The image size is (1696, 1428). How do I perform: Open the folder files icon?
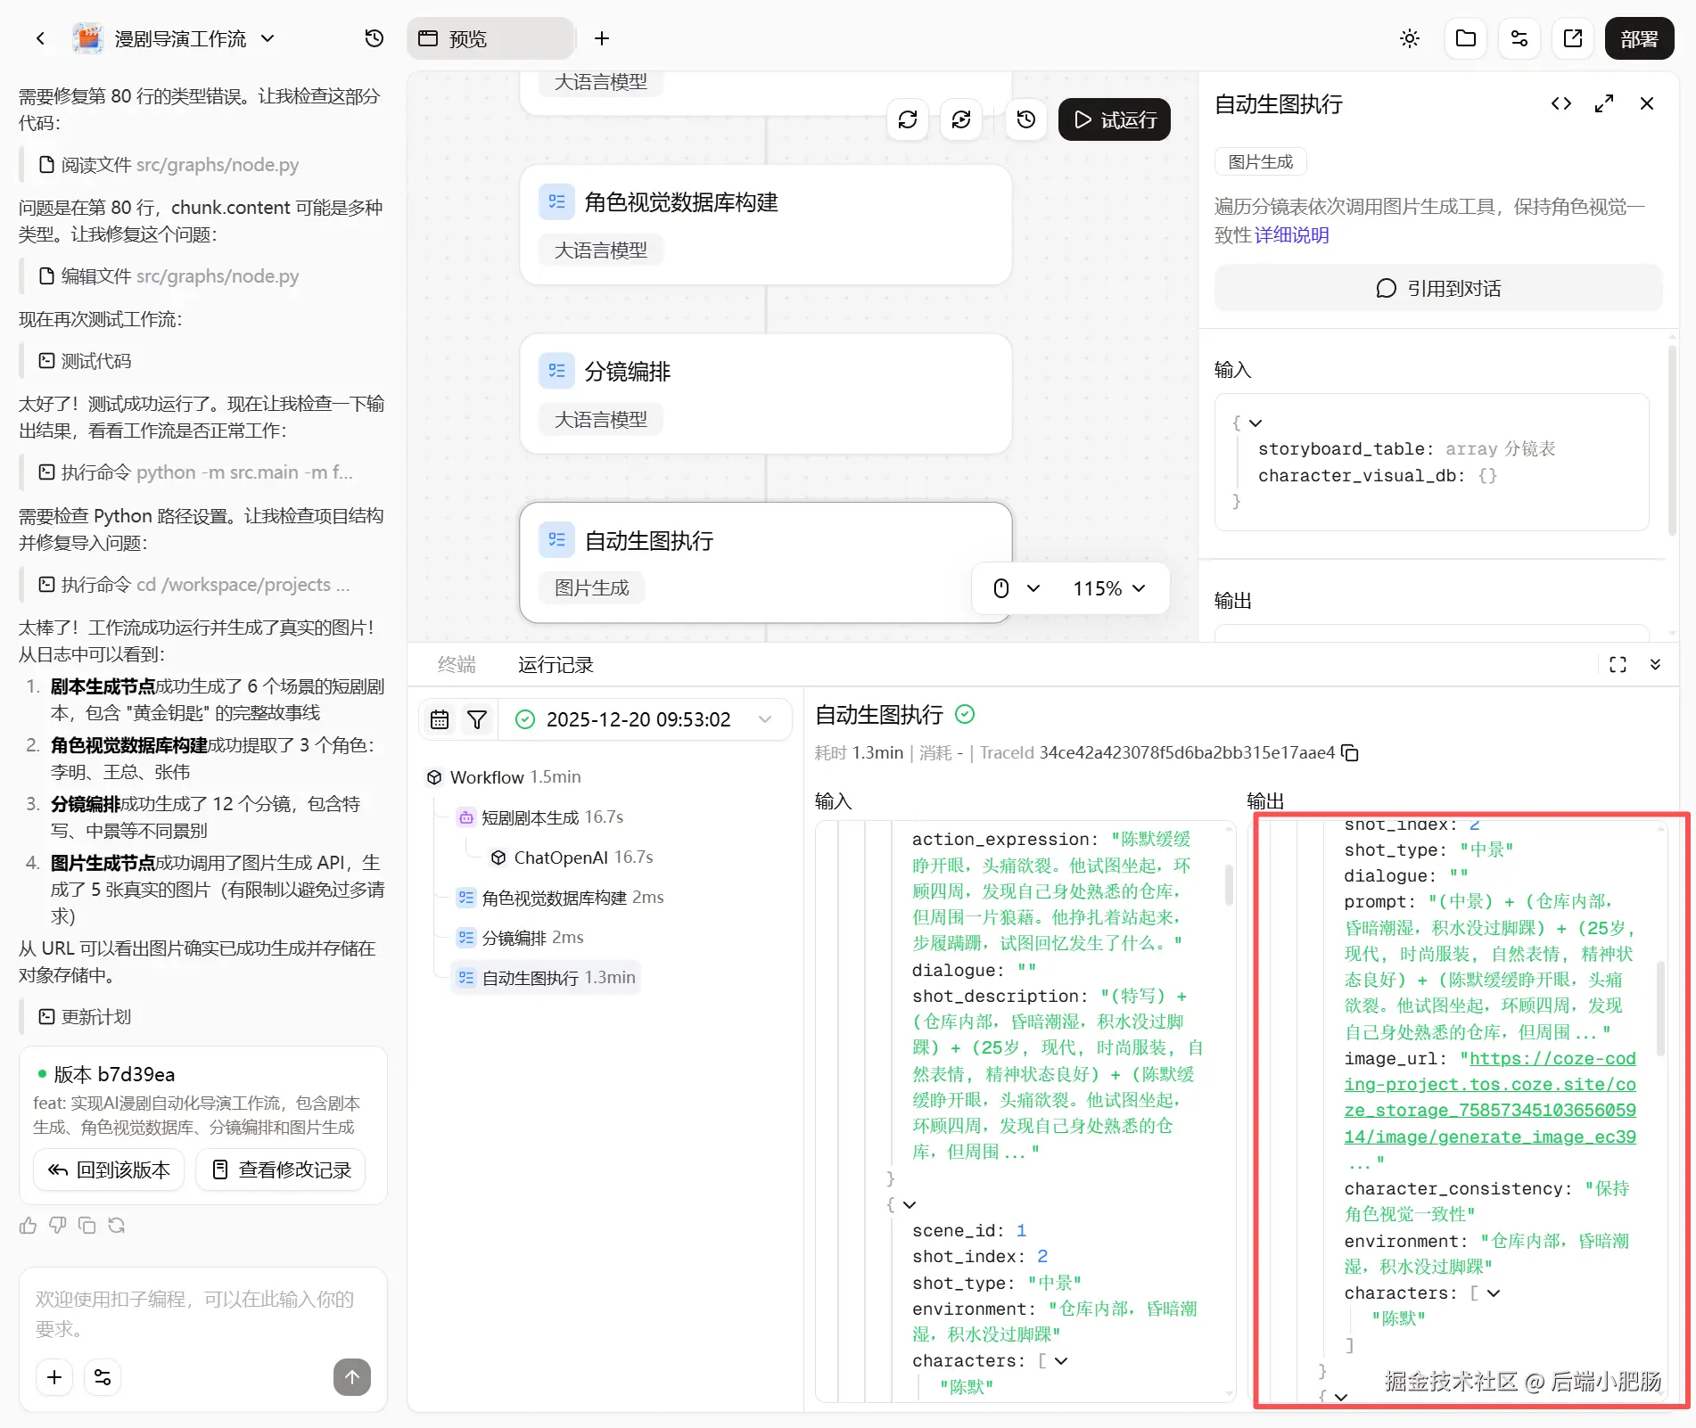point(1466,38)
